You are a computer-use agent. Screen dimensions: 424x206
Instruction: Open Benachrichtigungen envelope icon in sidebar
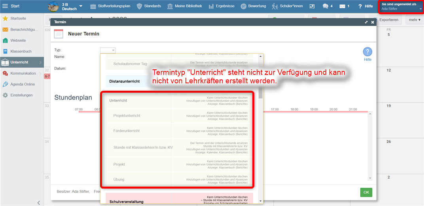5,30
